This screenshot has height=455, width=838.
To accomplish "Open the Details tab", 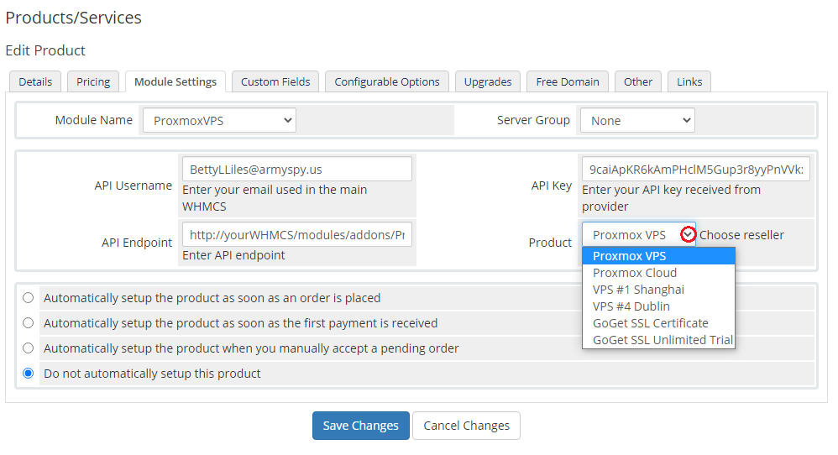I will point(35,81).
